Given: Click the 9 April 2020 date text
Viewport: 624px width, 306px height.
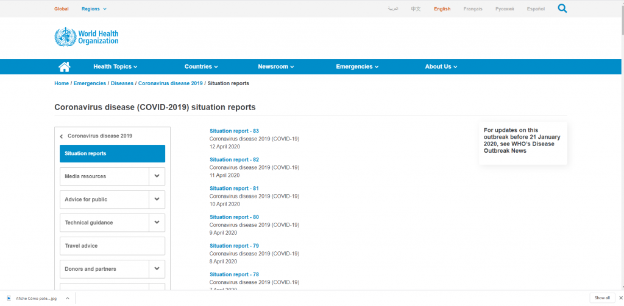Looking at the screenshot, I should (x=223, y=233).
